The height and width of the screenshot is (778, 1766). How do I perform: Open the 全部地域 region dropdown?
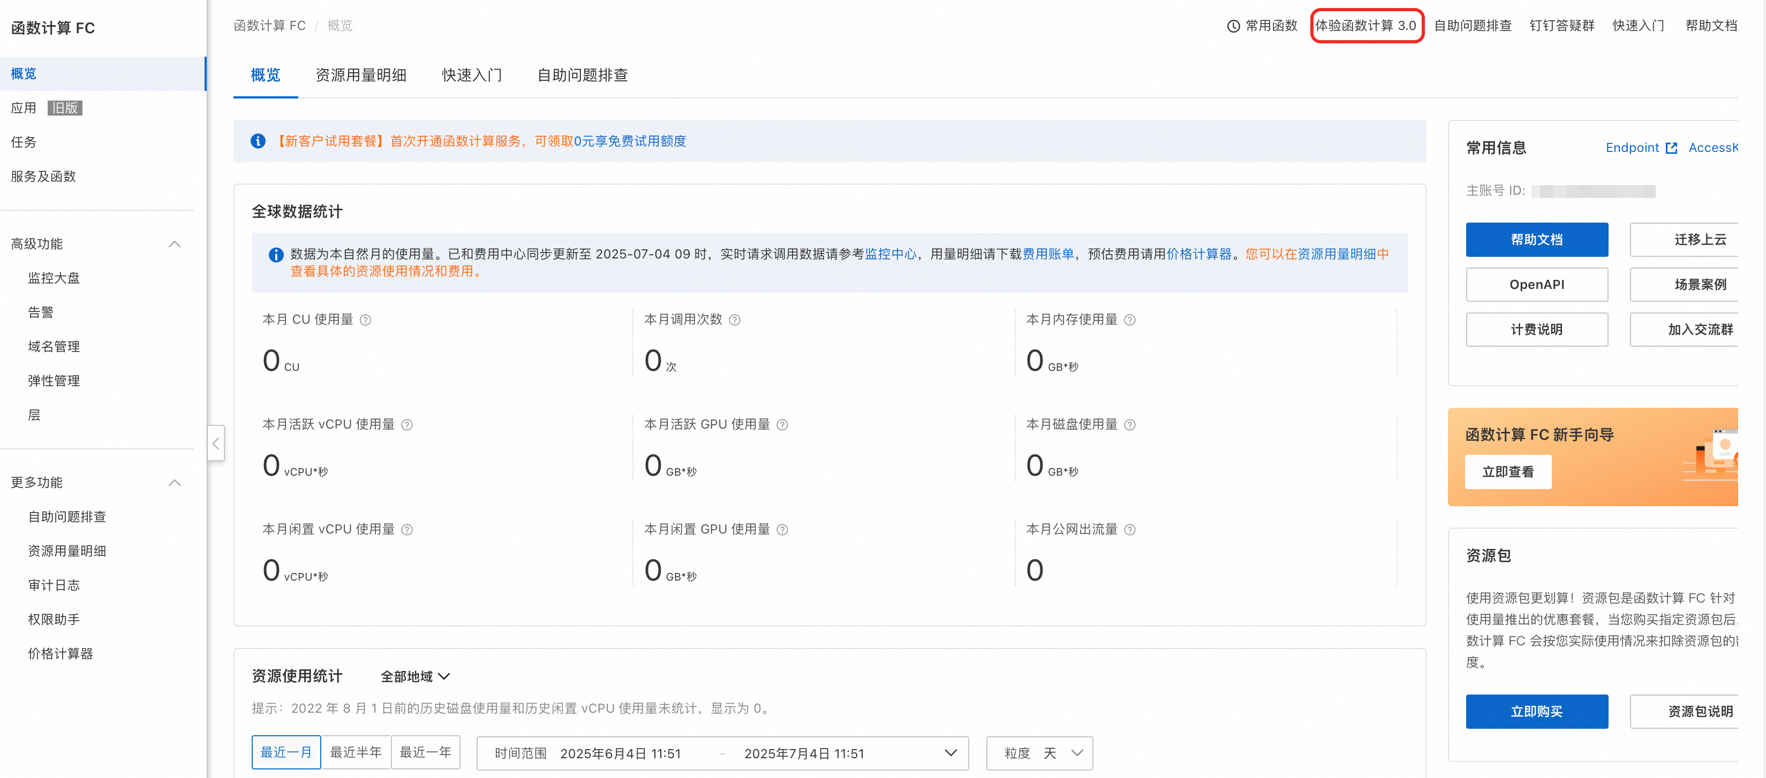415,676
